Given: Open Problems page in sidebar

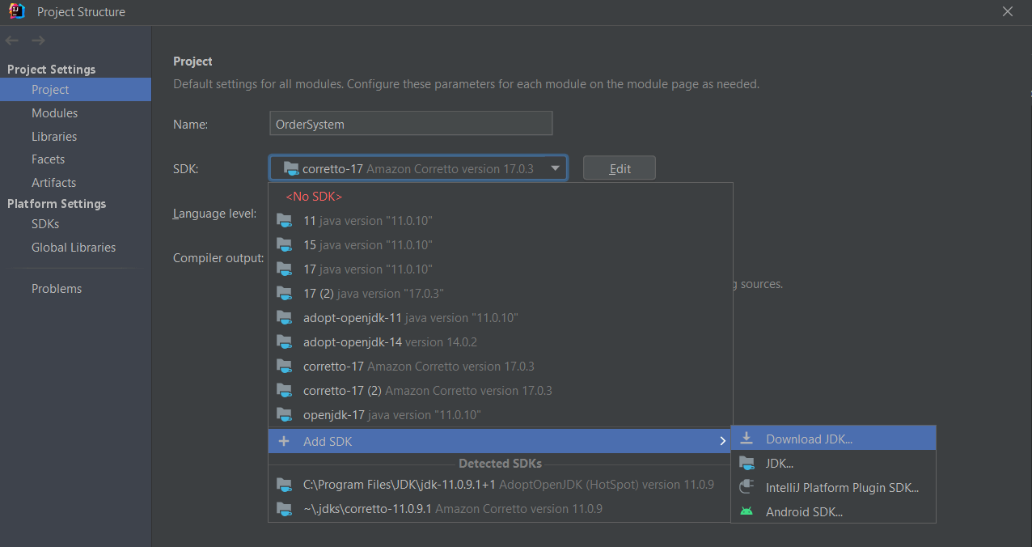Looking at the screenshot, I should [x=75, y=288].
